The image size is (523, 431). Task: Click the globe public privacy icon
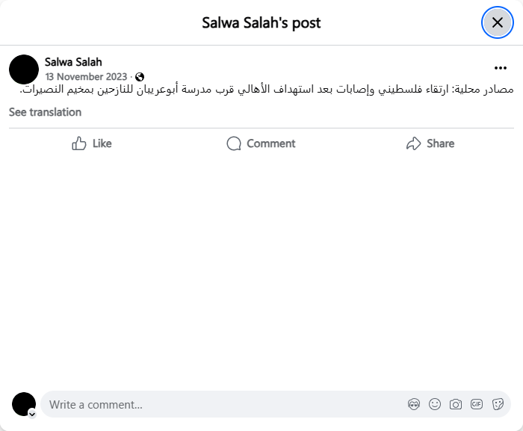pyautogui.click(x=140, y=77)
